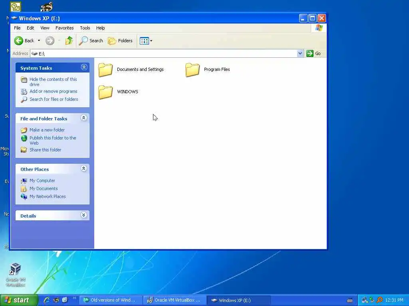Expand the Details panel
This screenshot has width=409, height=306.
[x=84, y=215]
